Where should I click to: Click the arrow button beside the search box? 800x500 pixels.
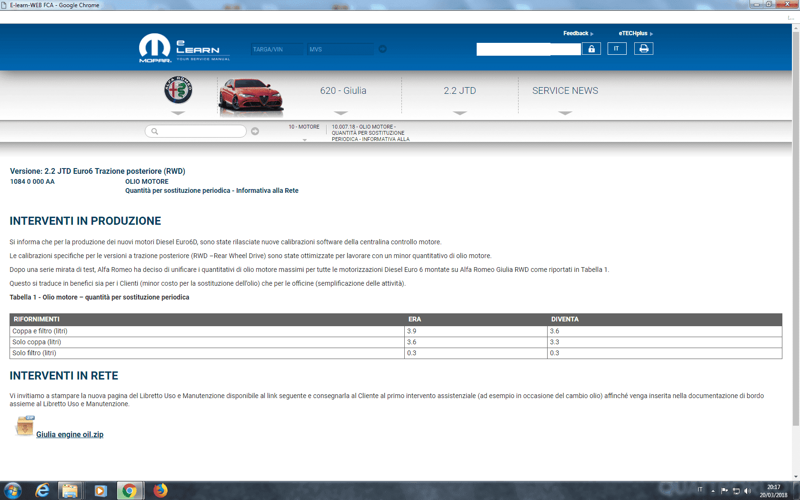(255, 131)
